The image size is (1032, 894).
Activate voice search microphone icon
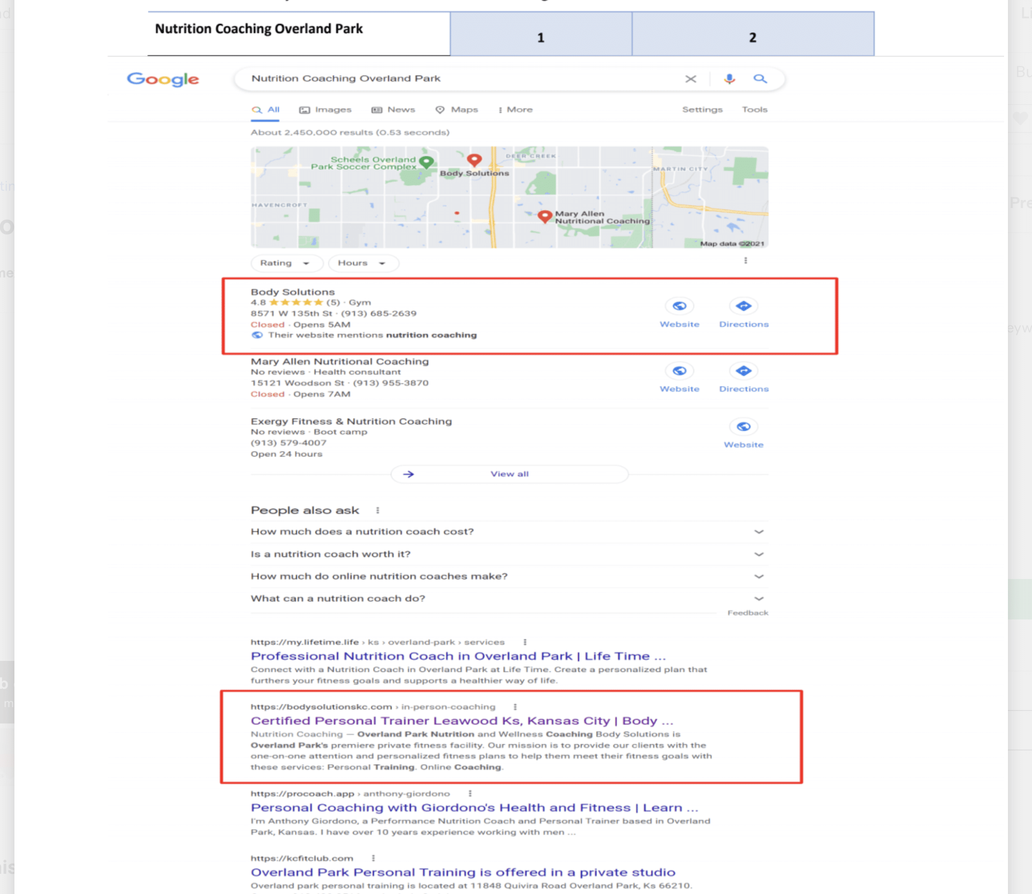[729, 79]
